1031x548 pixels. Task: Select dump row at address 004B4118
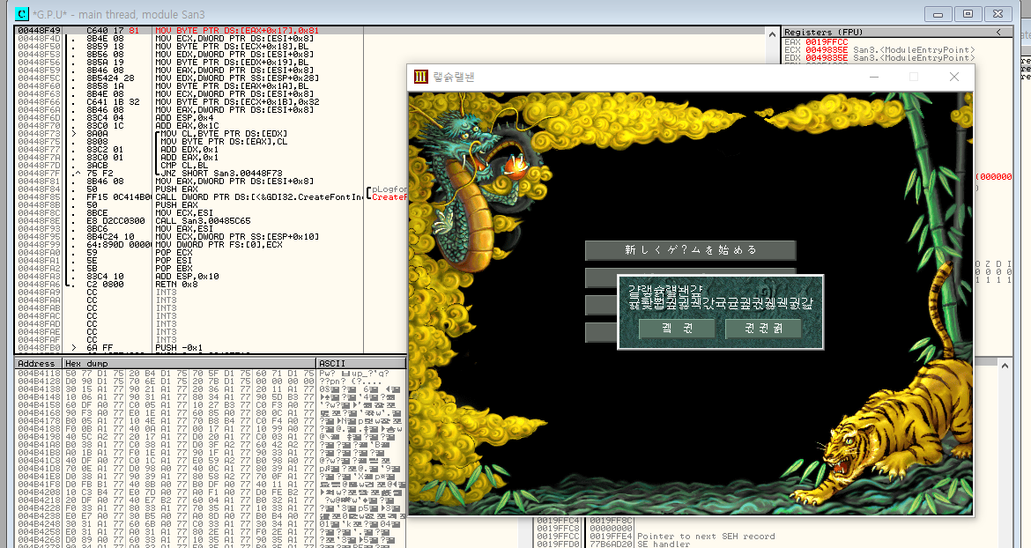click(211, 374)
